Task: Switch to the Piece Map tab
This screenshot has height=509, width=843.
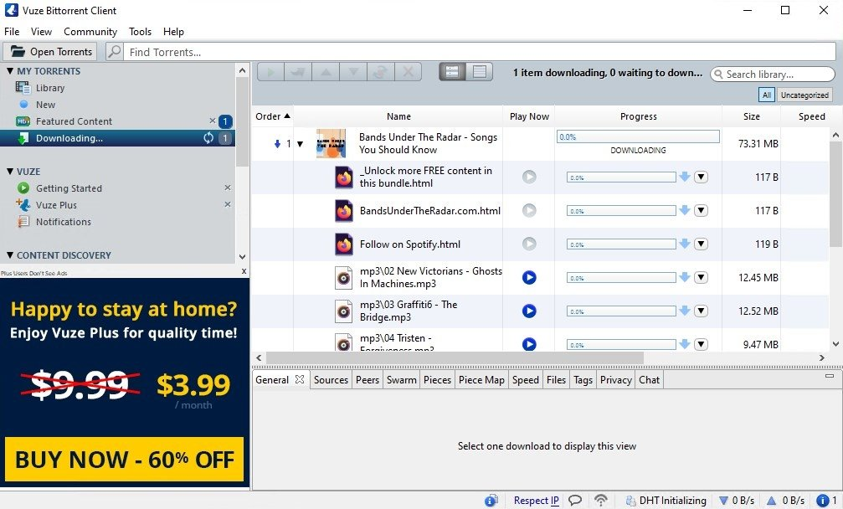Action: coord(481,379)
